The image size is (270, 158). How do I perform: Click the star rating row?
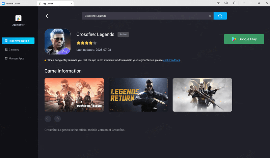tap(87, 43)
